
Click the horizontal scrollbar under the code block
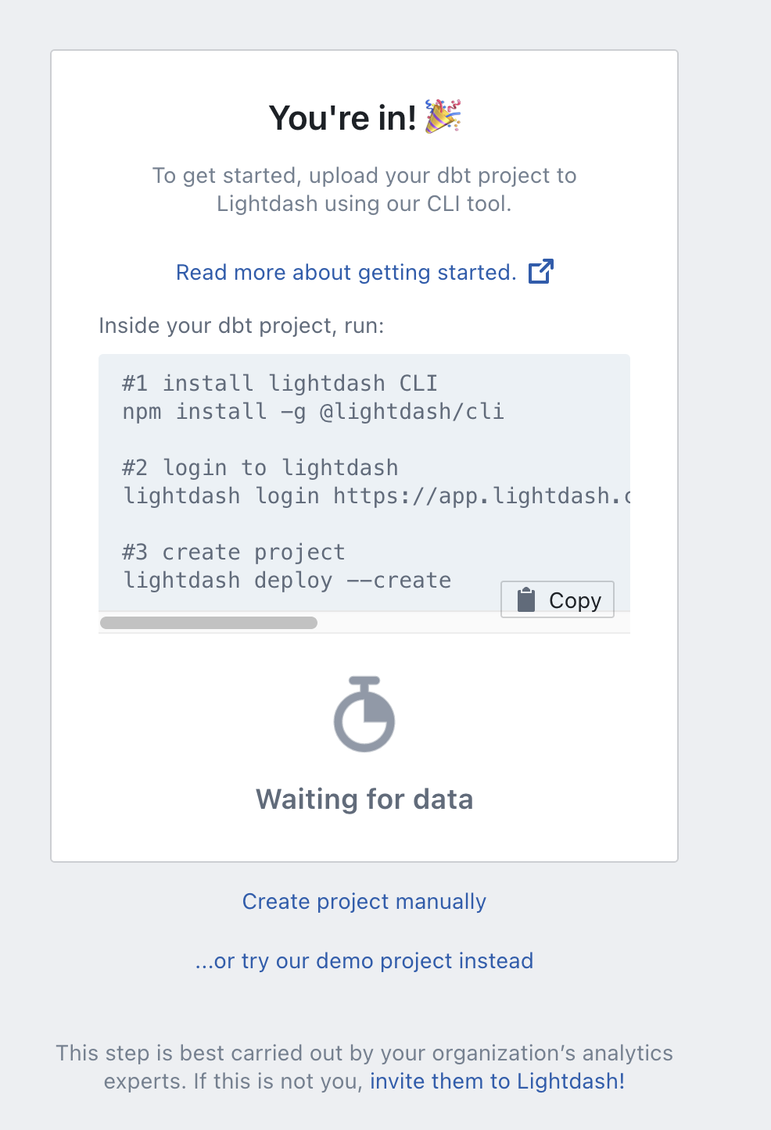click(x=208, y=623)
